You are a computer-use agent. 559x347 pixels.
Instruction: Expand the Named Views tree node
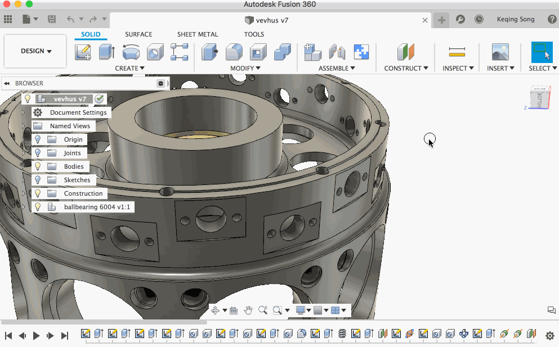[x=24, y=126]
